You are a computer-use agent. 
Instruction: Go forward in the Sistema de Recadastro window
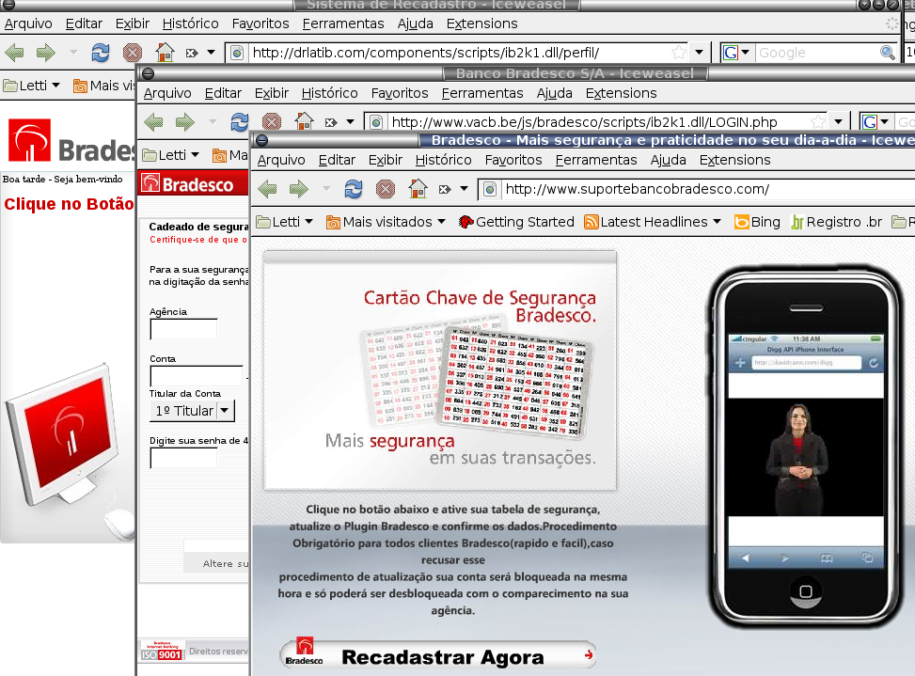click(x=45, y=53)
